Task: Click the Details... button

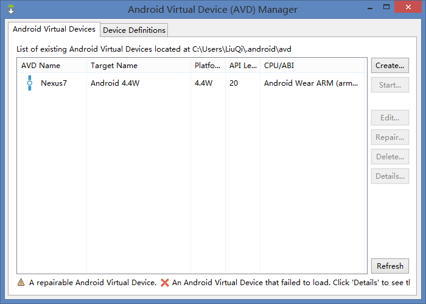Action: (390, 176)
